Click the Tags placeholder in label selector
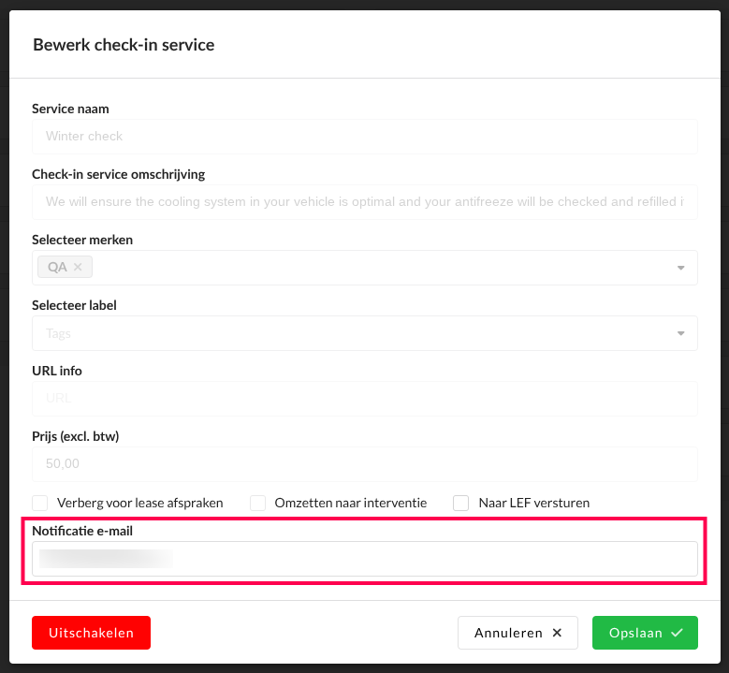Viewport: 729px width, 673px height. pos(59,333)
